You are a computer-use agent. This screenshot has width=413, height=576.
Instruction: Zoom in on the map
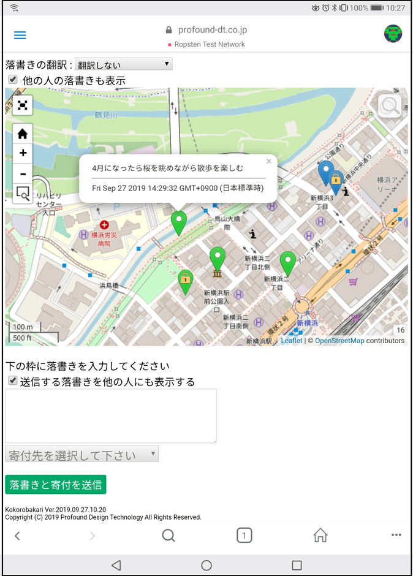23,153
